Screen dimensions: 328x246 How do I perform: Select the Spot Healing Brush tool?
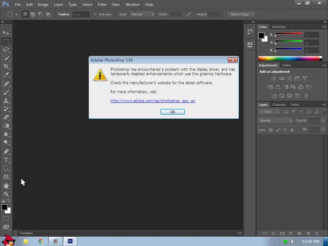[6, 84]
